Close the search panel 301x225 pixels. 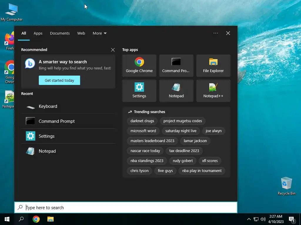point(228,33)
